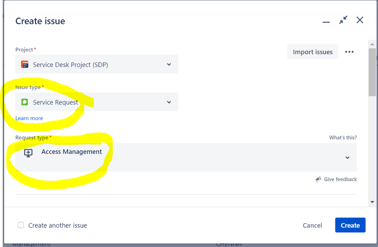378x247 pixels.
Task: Open the three-dot more actions menu
Action: [349, 52]
